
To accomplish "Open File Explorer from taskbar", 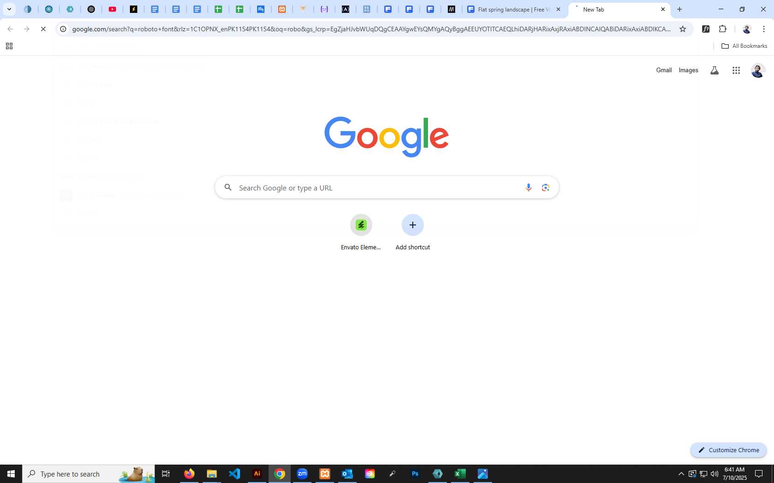I will point(211,474).
